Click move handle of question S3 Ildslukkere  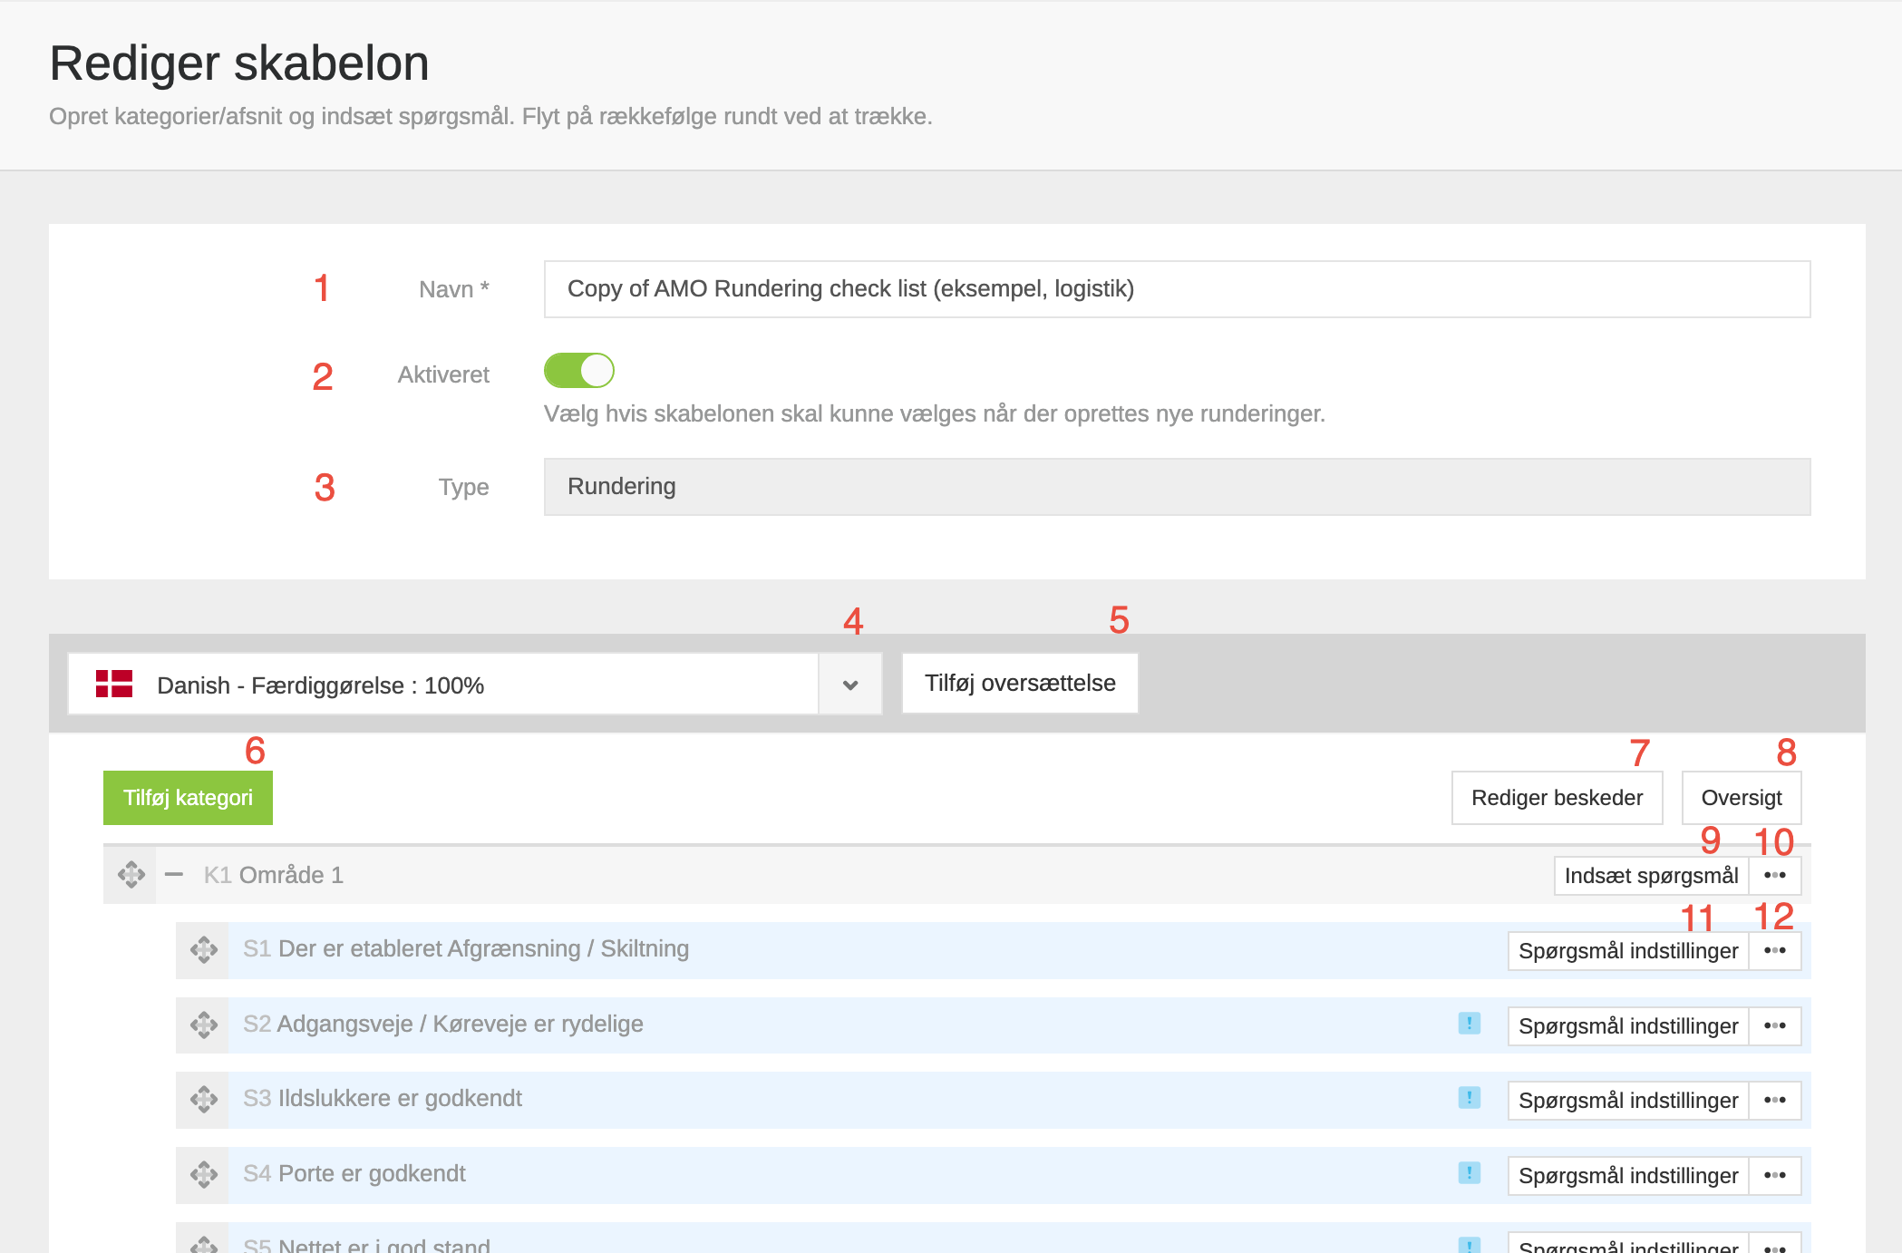(203, 1100)
